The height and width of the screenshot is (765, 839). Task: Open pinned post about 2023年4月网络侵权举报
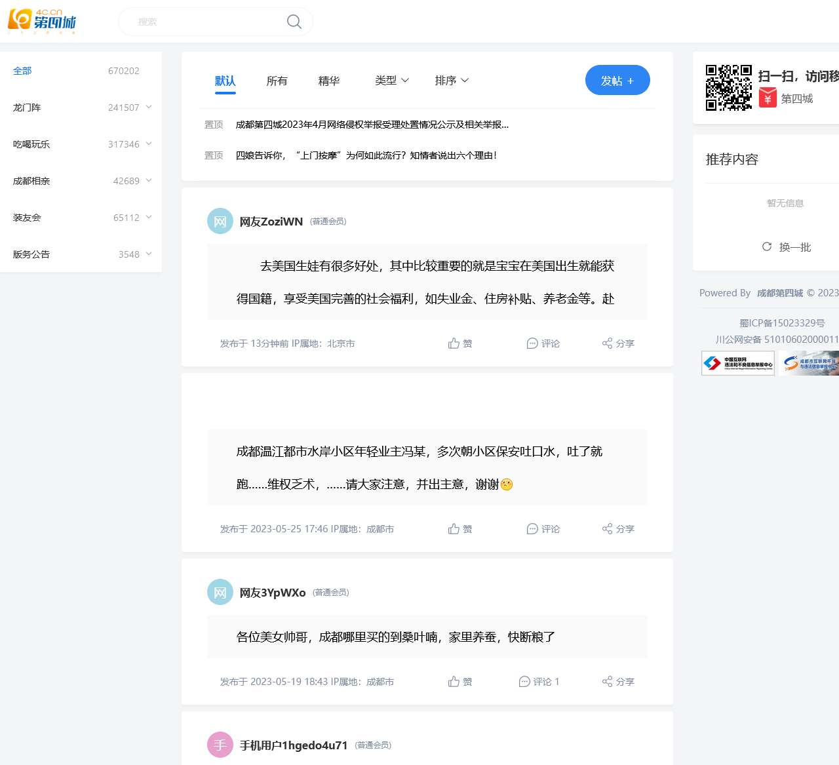(x=372, y=125)
